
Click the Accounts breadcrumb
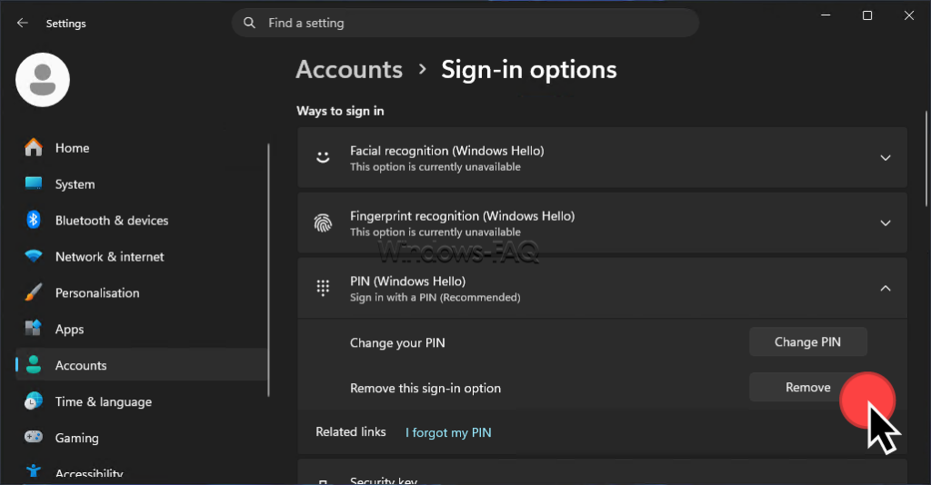(349, 69)
